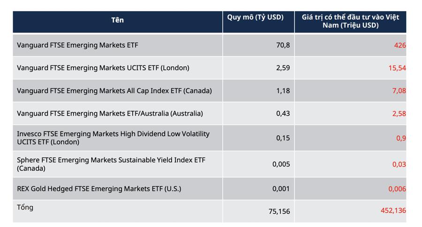Select the Invesco High Dividend Low Volatility cell
The image size is (422, 227).
[x=113, y=138]
